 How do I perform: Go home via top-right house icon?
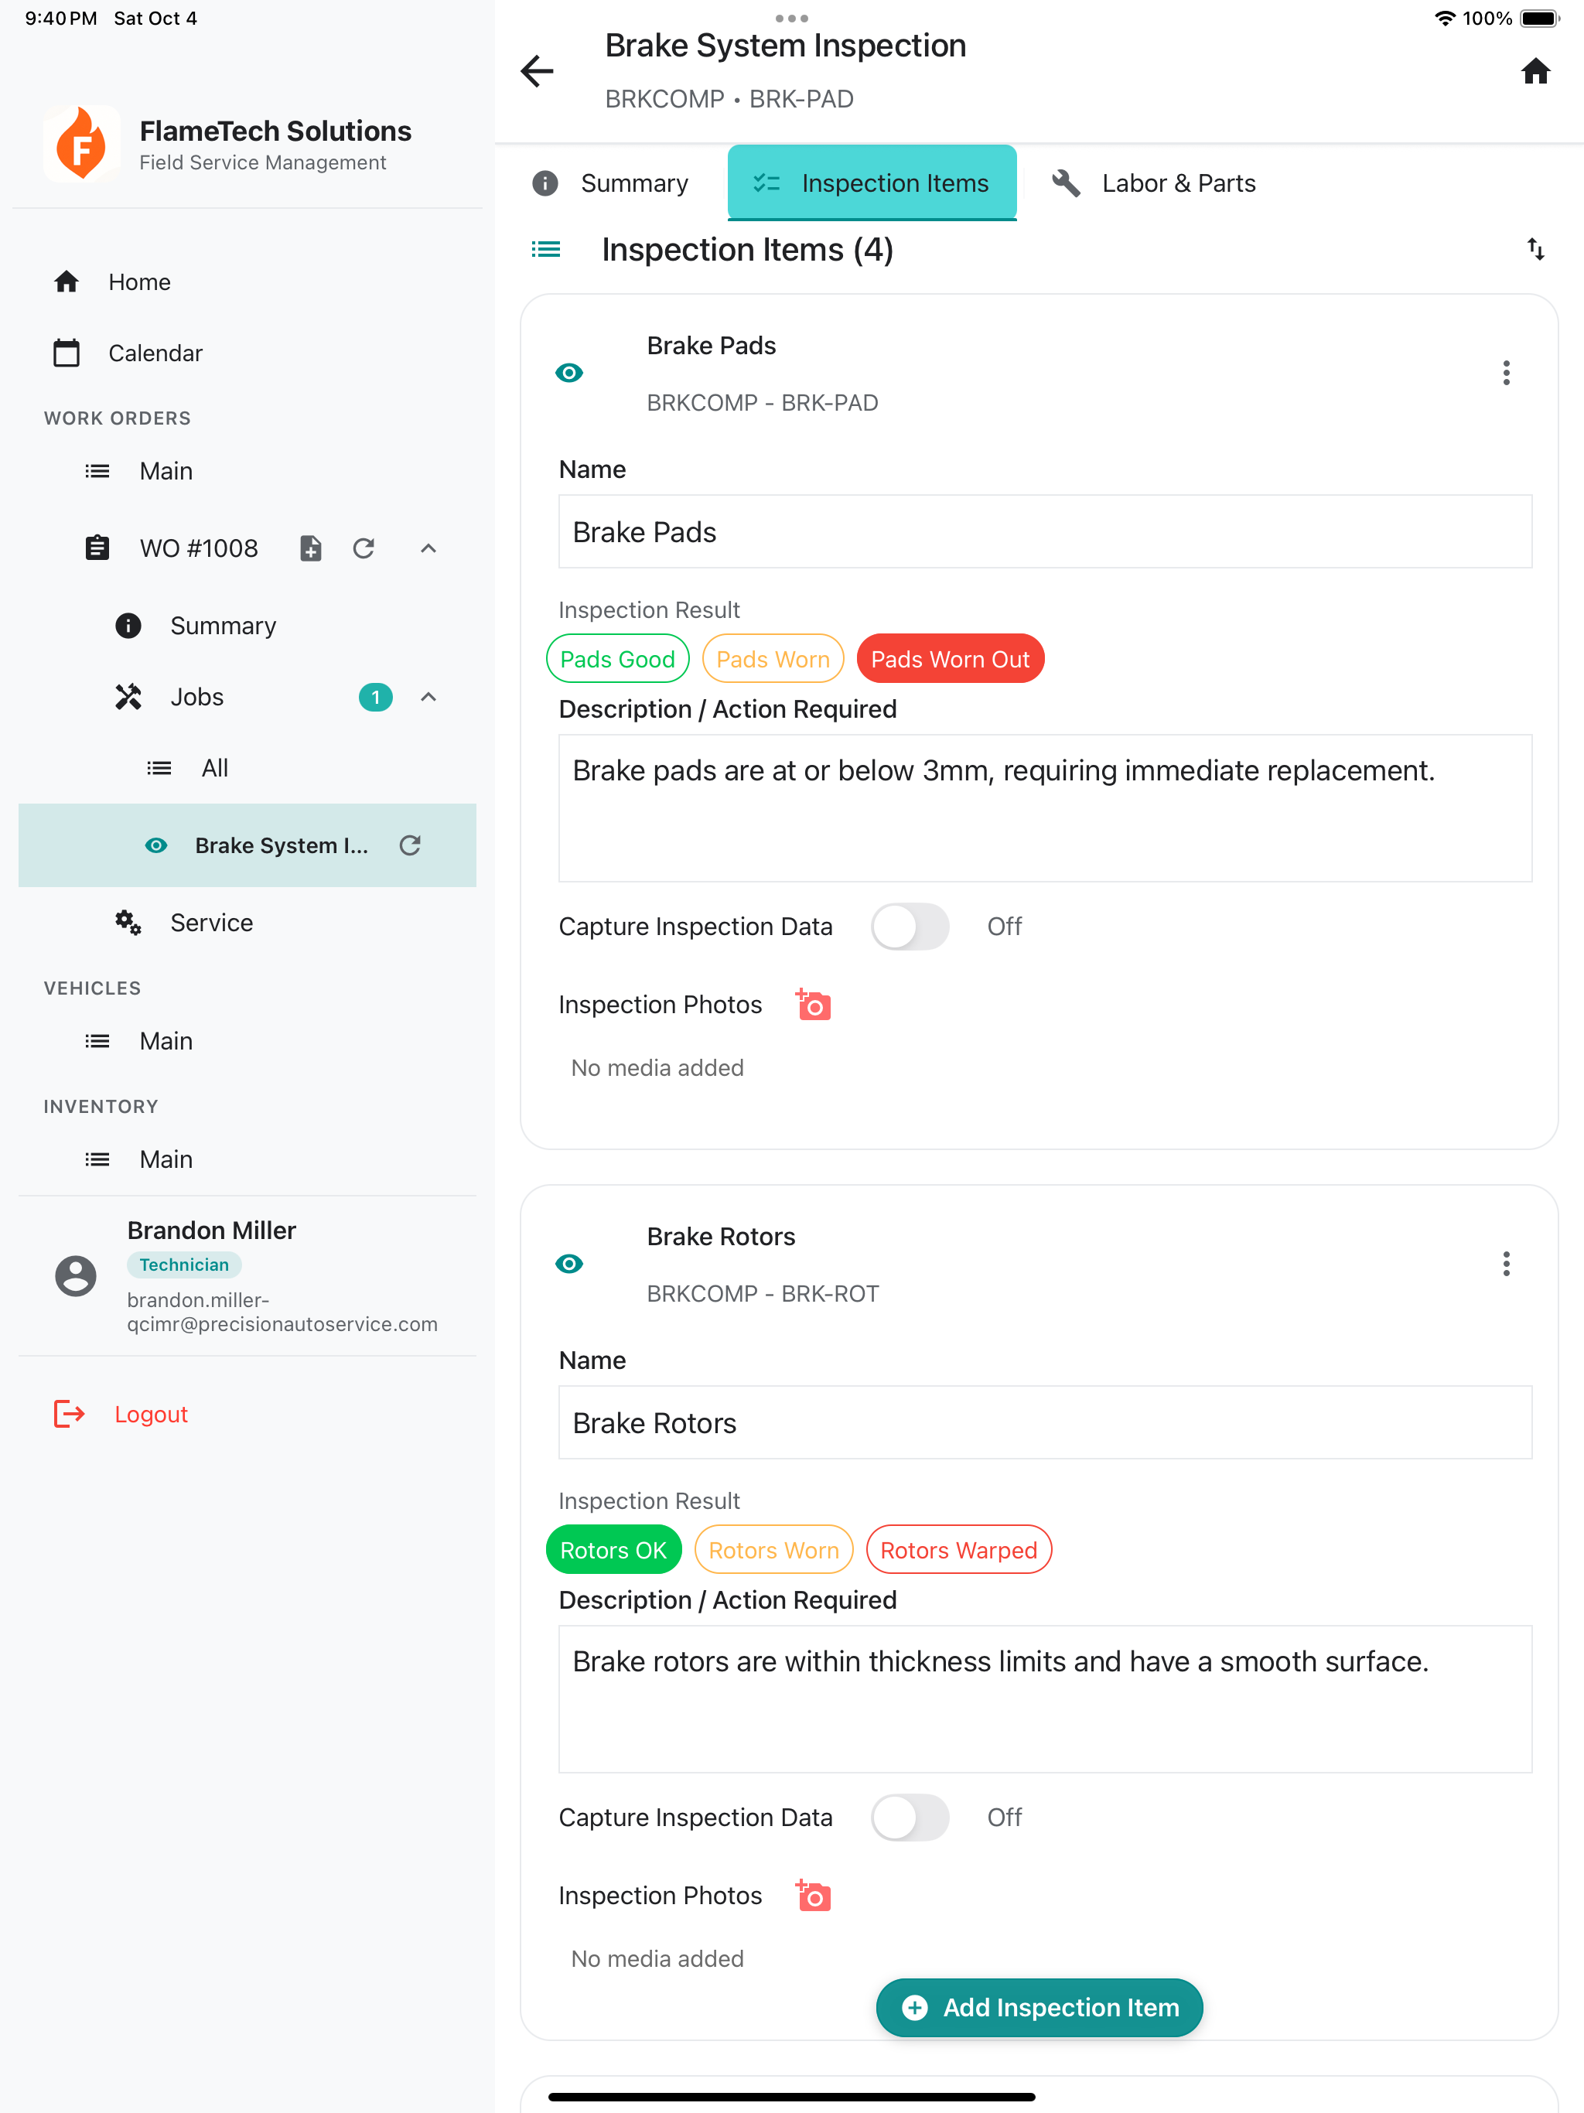point(1534,72)
